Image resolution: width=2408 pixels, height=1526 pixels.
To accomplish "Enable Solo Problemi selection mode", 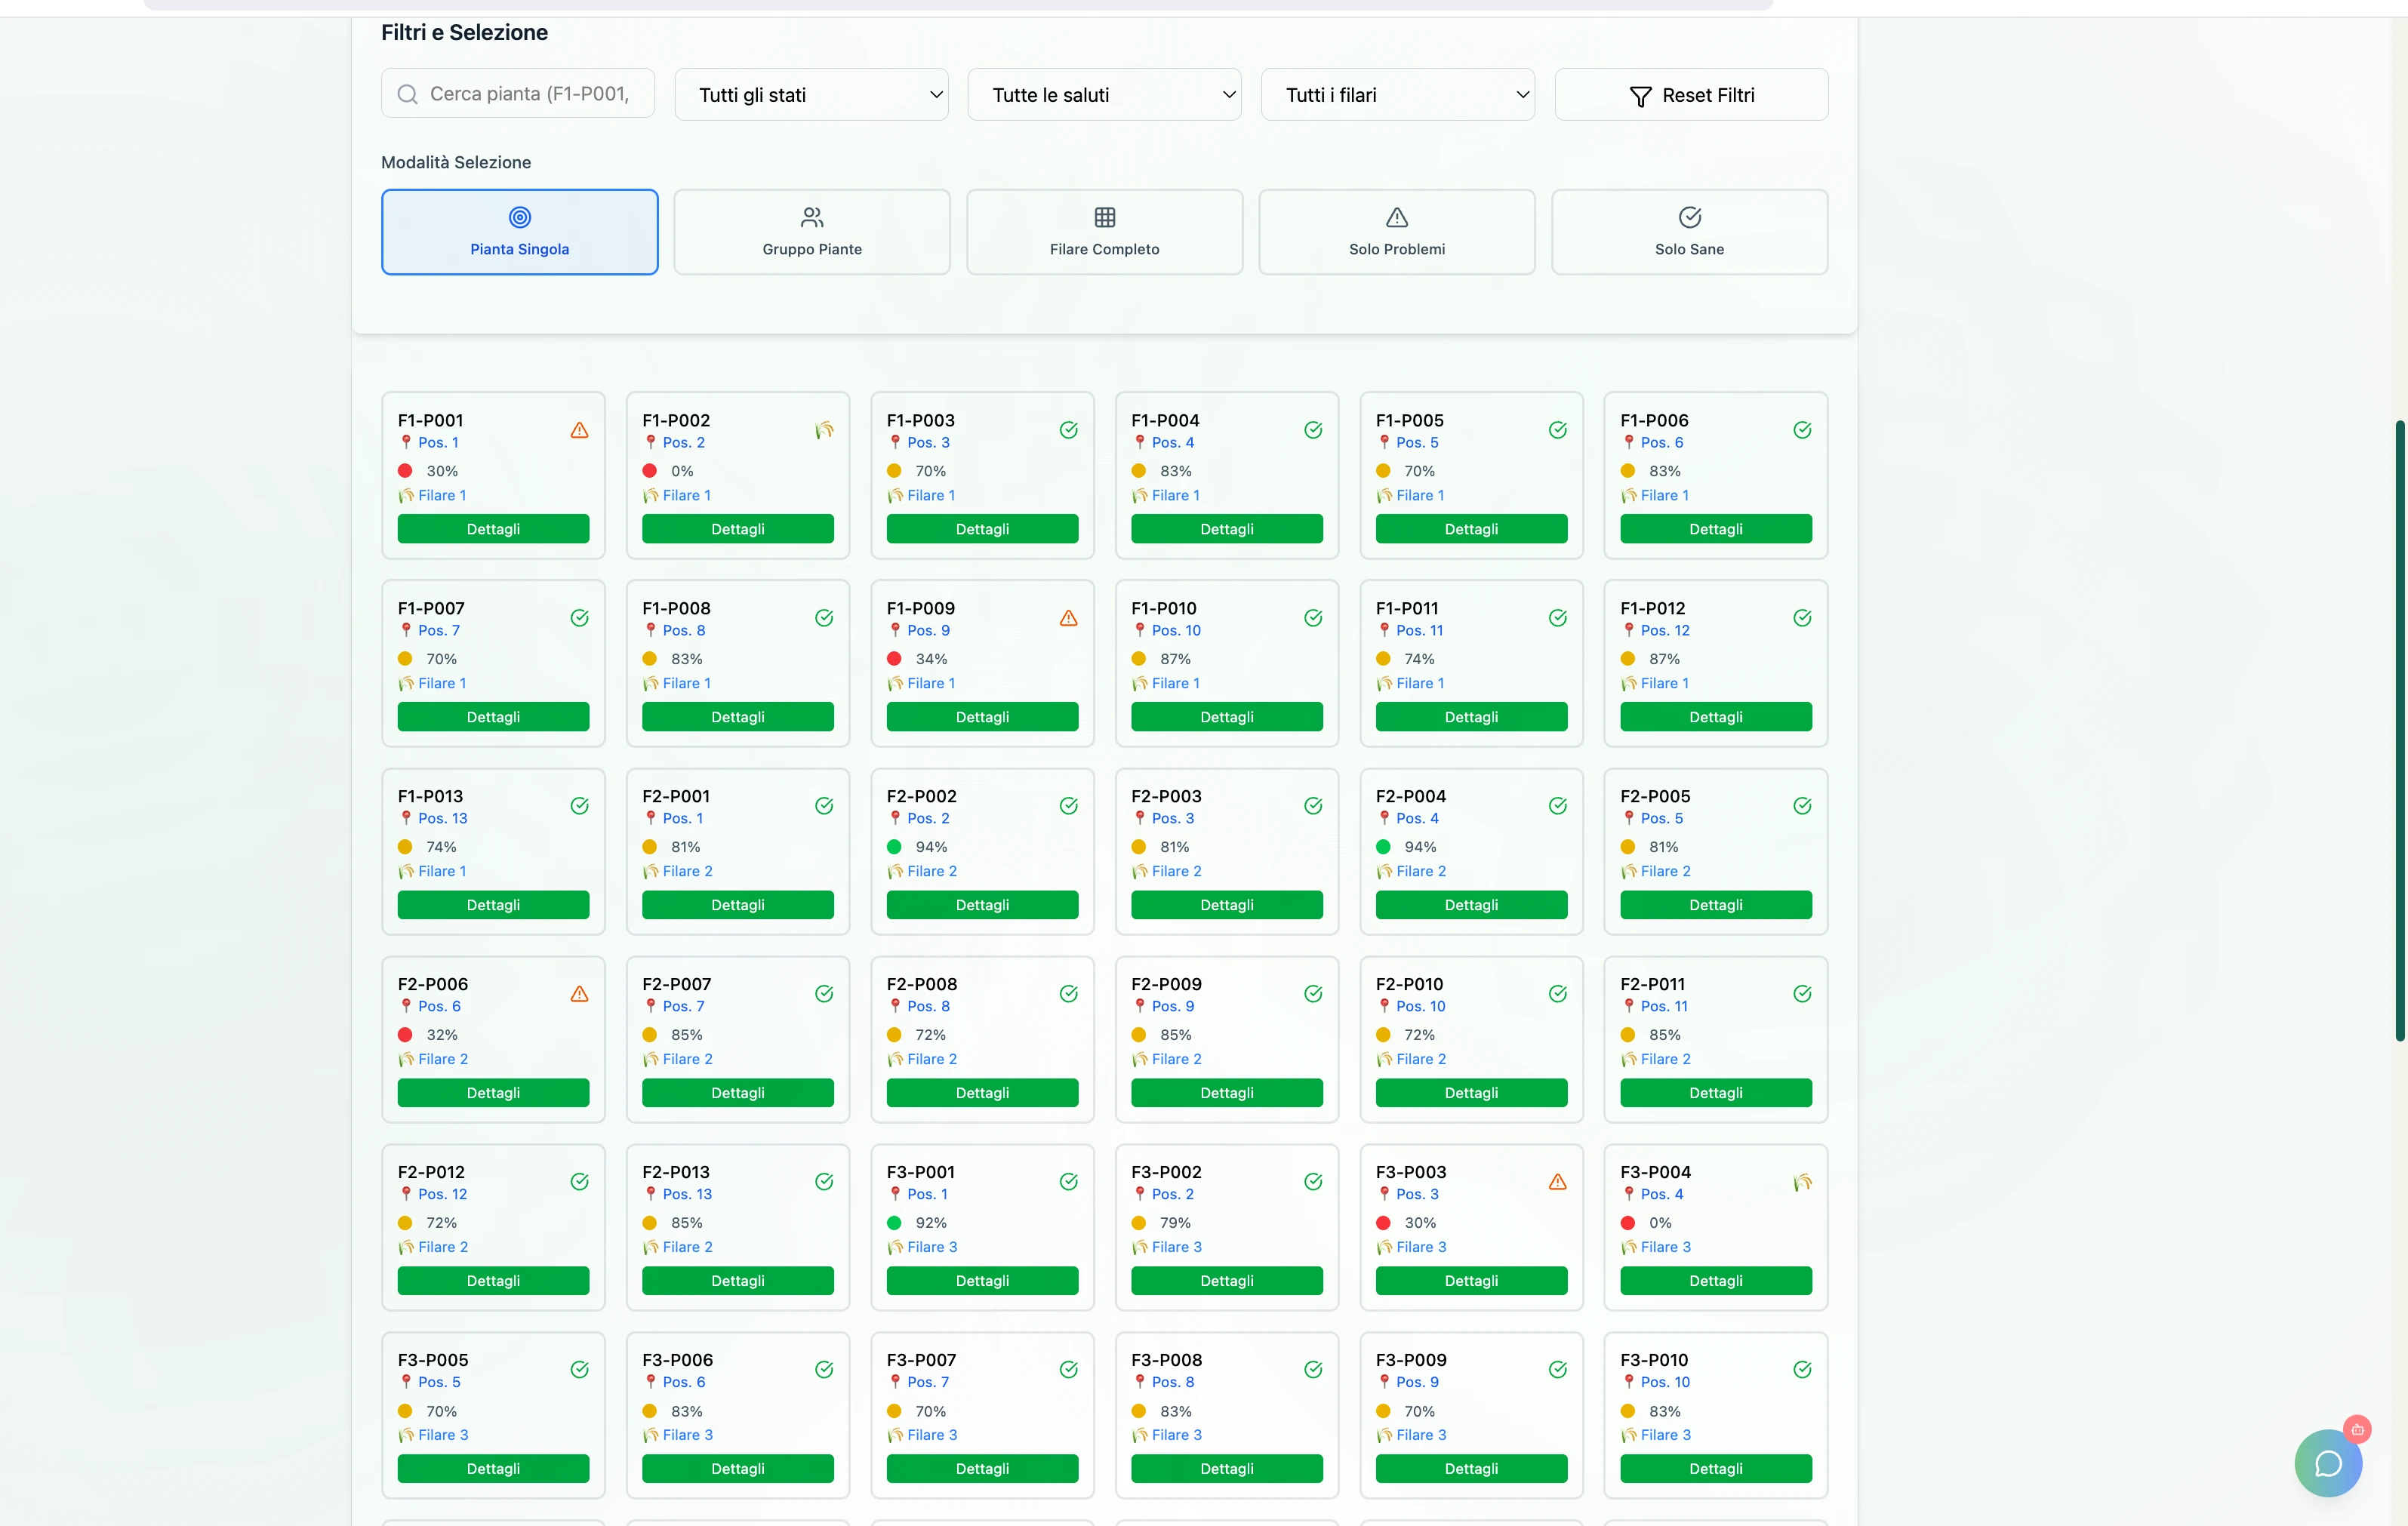I will pyautogui.click(x=1397, y=232).
